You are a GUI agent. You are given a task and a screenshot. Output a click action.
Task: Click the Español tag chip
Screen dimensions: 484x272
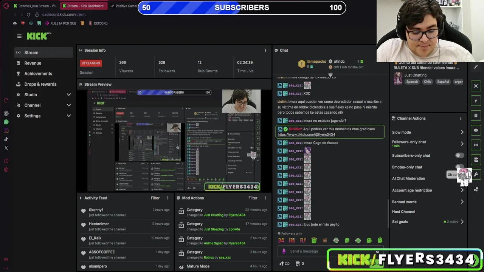tap(443, 82)
